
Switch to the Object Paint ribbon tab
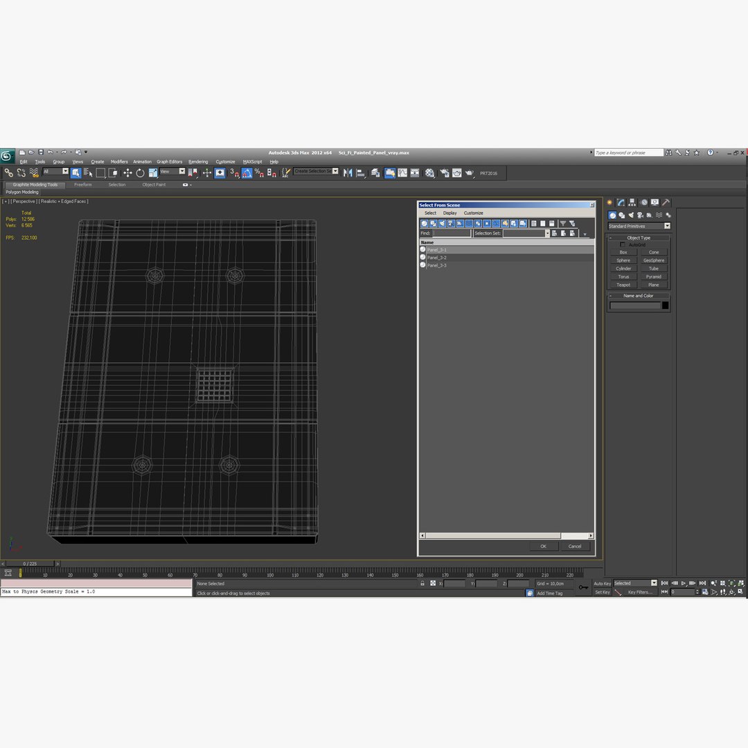(x=154, y=185)
